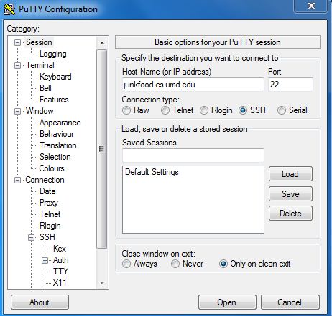This screenshot has width=332, height=316.
Task: Open the Colours settings category
Action: tap(52, 168)
